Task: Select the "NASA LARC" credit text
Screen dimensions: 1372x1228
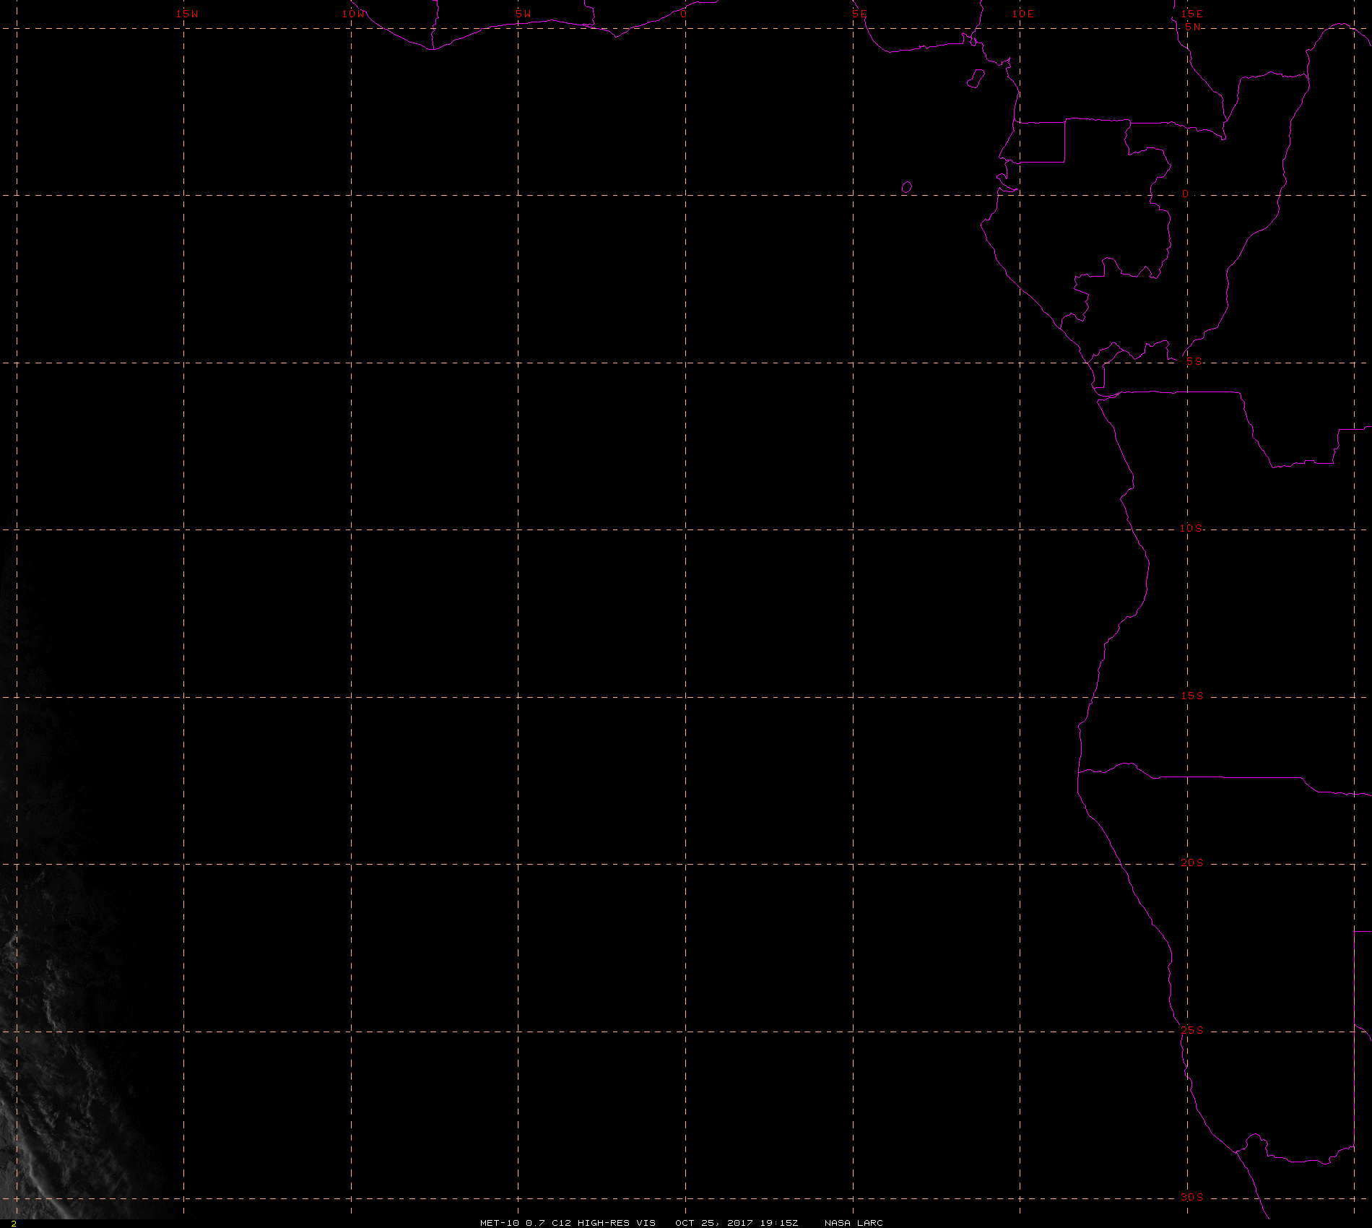Action: point(854,1222)
